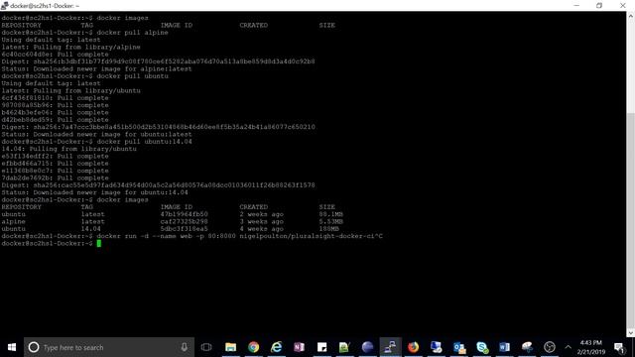The width and height of the screenshot is (635, 357).
Task: Open the blue globe app in the taskbar
Action: 367,347
